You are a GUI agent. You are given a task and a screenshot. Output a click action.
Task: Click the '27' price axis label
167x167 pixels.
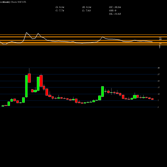tap(159, 74)
